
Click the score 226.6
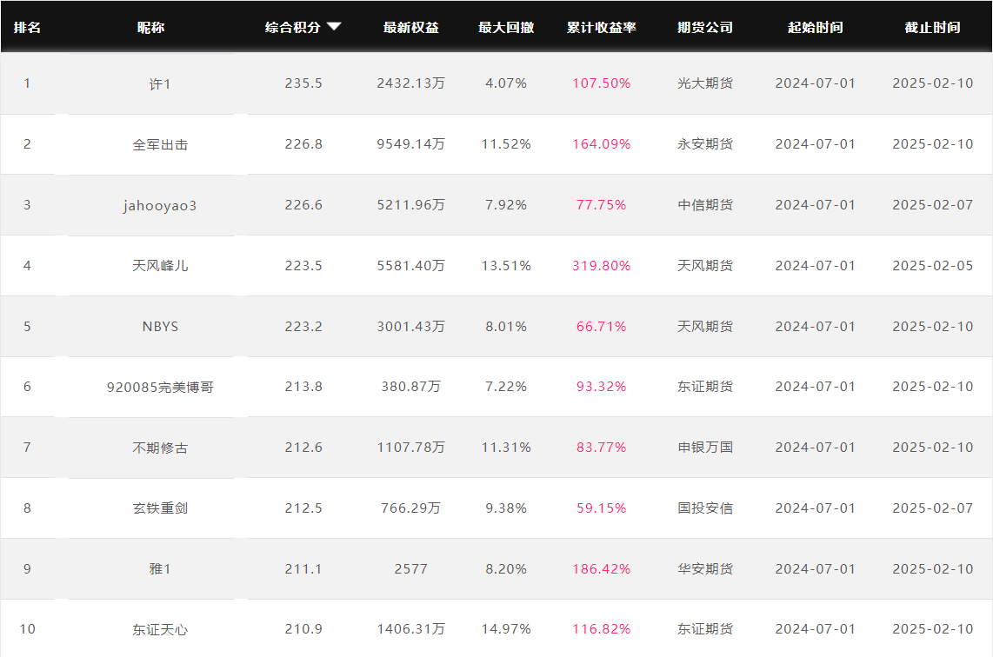tap(303, 205)
